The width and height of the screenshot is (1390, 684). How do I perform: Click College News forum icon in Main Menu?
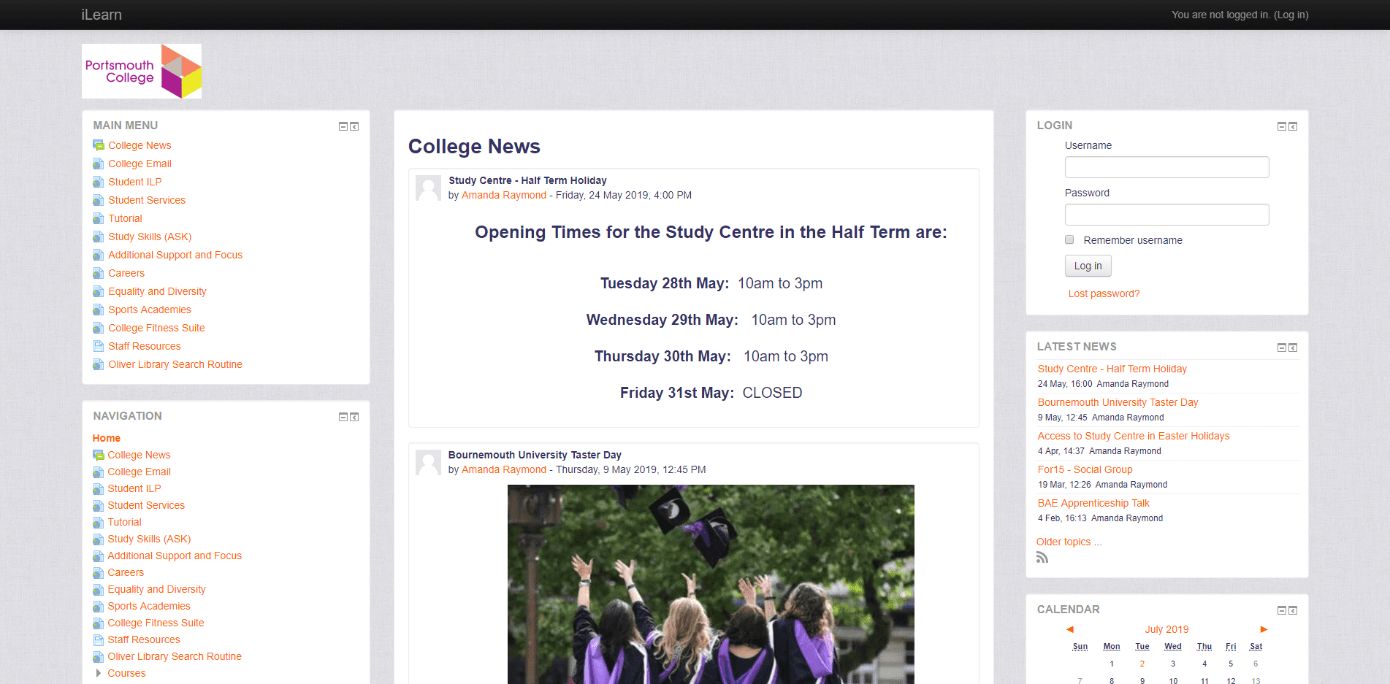tap(99, 145)
